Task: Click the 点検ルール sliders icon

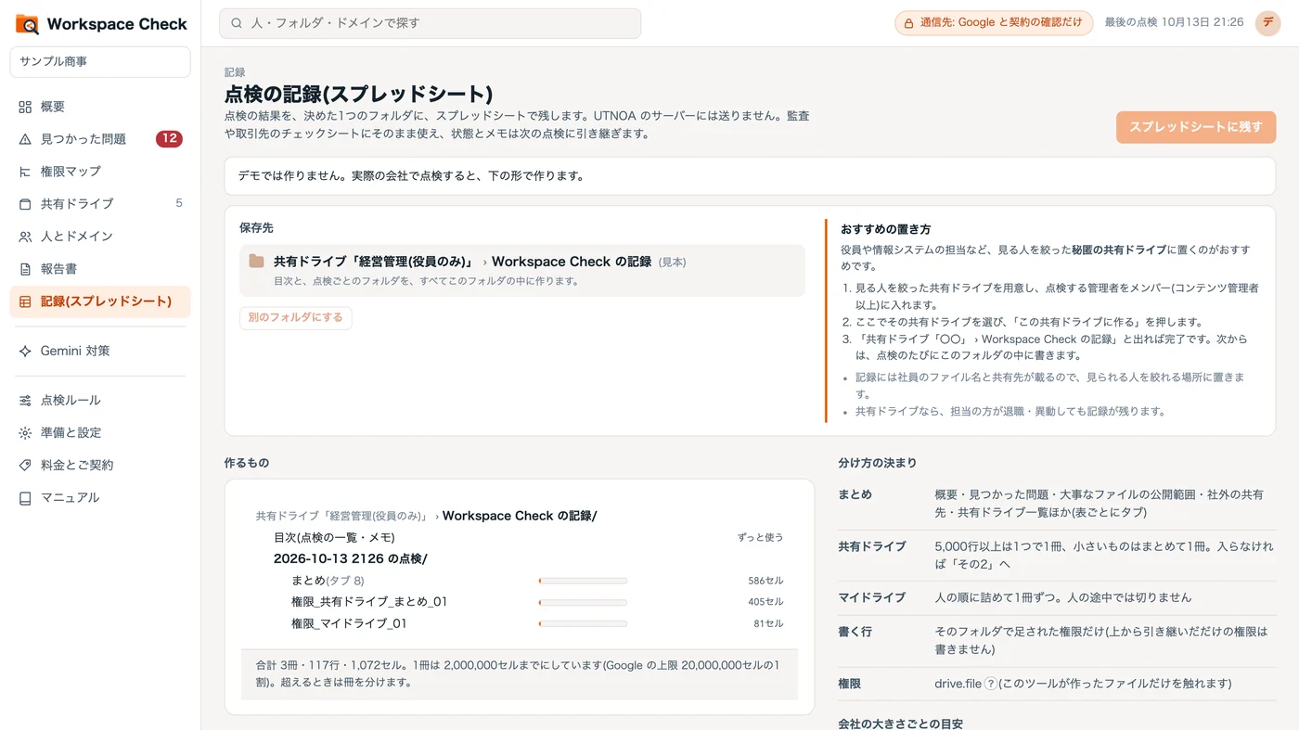Action: [x=25, y=401]
